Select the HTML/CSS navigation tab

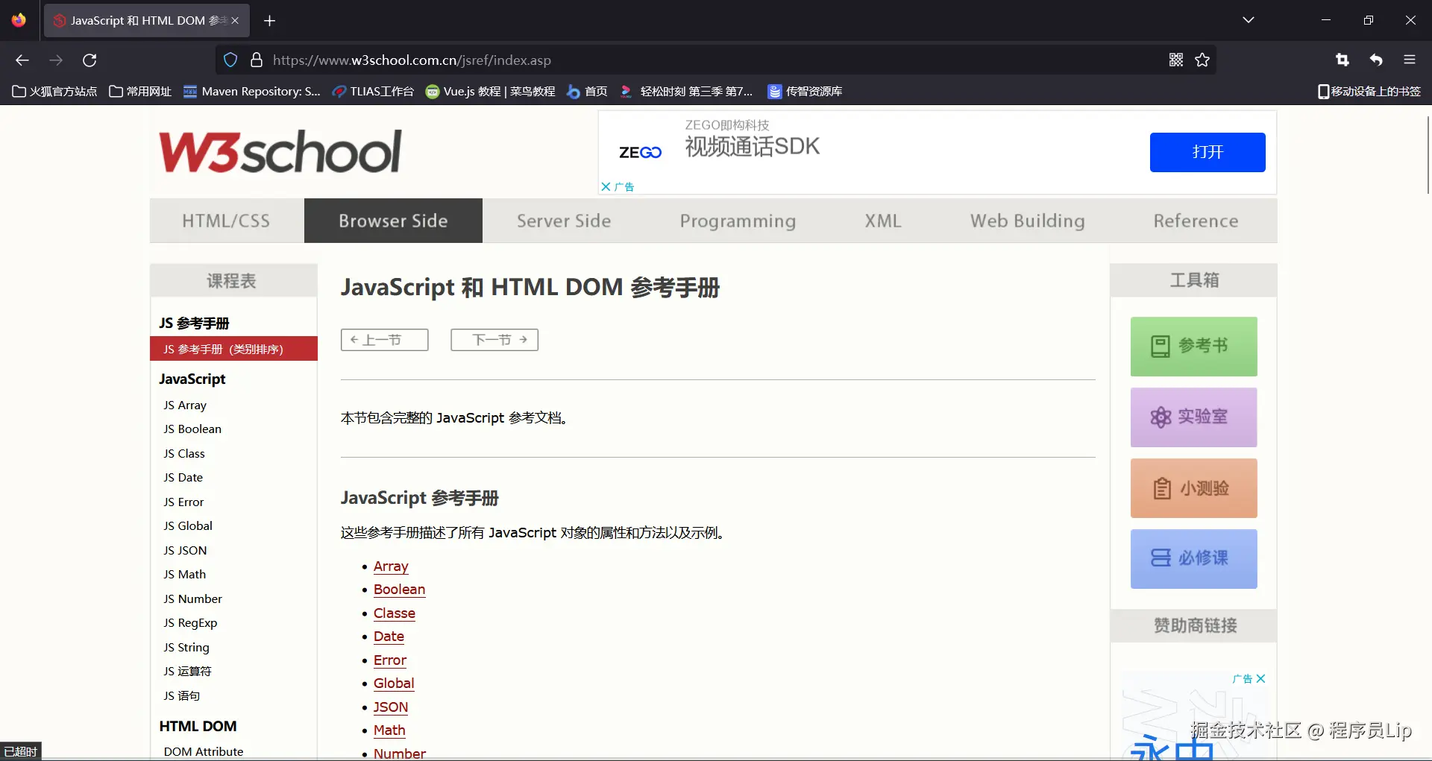227,221
